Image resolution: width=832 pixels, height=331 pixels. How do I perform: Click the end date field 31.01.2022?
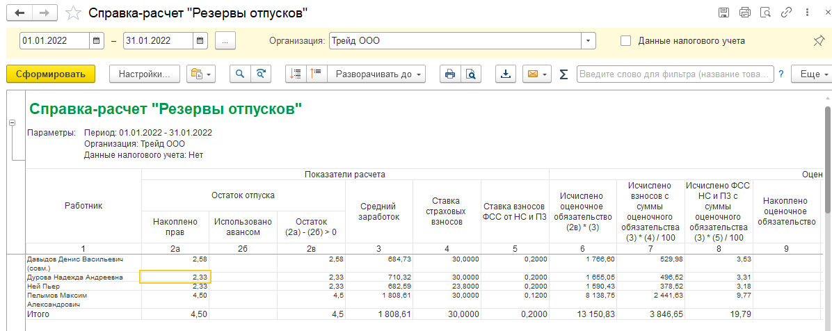pos(158,41)
